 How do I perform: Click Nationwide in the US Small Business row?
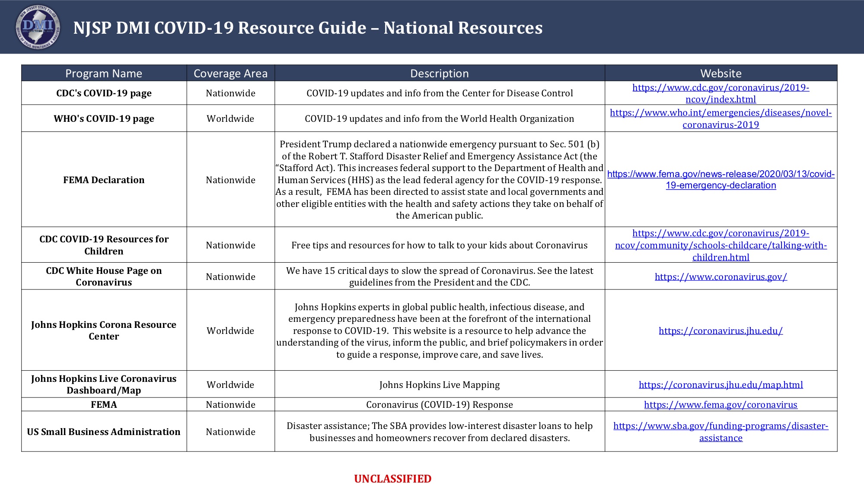(230, 432)
